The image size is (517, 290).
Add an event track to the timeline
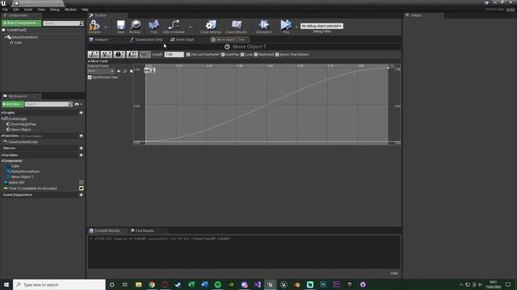(120, 55)
